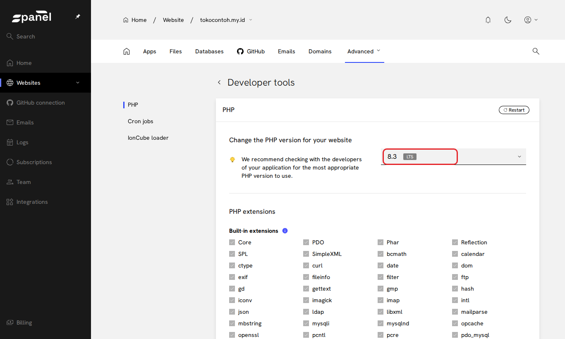Viewport: 565px width, 339px height.
Task: Expand the Advanced tab menu
Action: [364, 51]
